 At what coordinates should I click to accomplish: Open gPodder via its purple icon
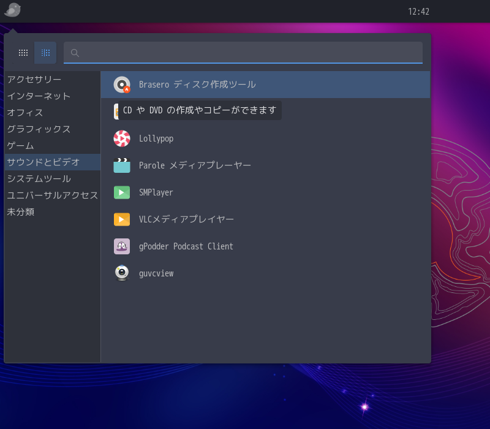point(122,246)
